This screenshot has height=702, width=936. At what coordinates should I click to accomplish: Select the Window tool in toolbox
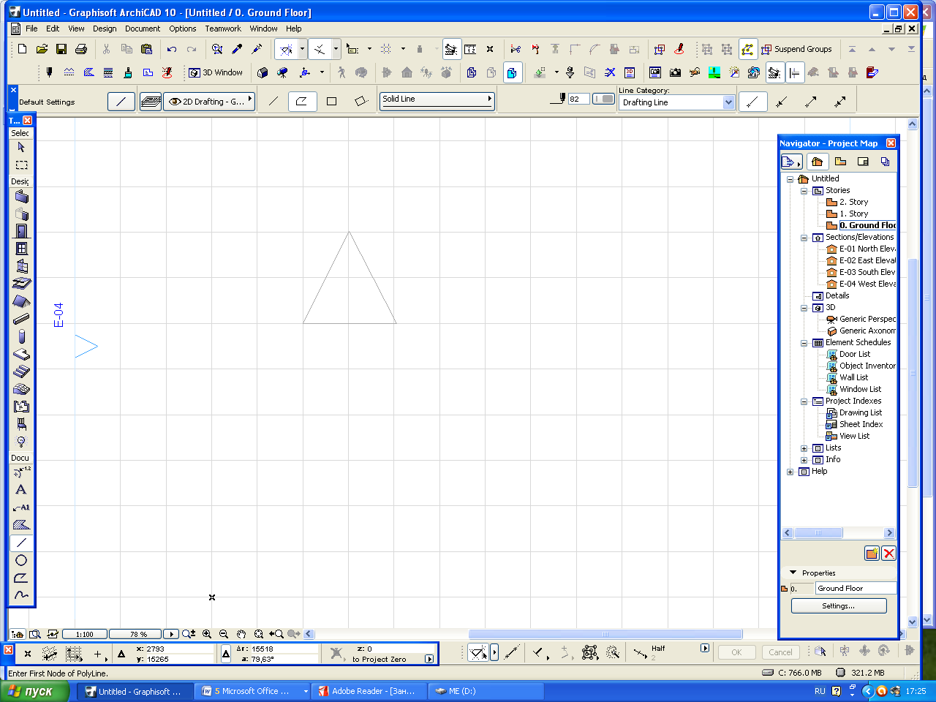(x=21, y=249)
